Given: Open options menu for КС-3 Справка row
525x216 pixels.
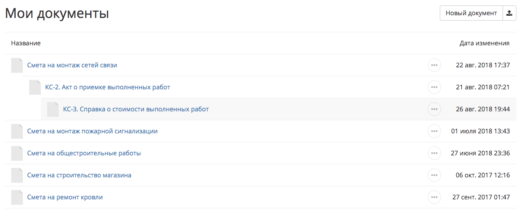Looking at the screenshot, I should tap(434, 109).
